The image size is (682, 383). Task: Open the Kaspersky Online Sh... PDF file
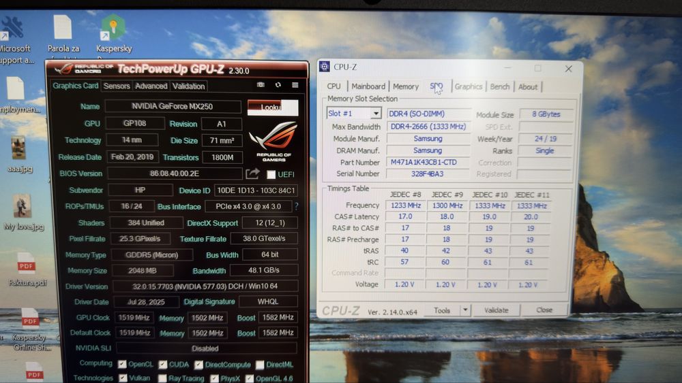(x=29, y=329)
